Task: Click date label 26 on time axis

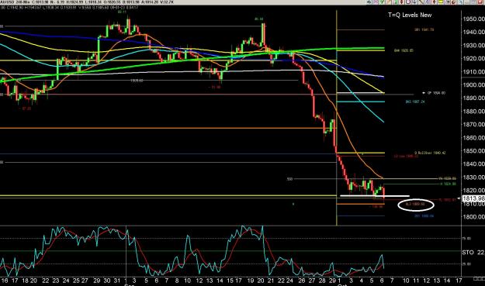Action: point(302,281)
